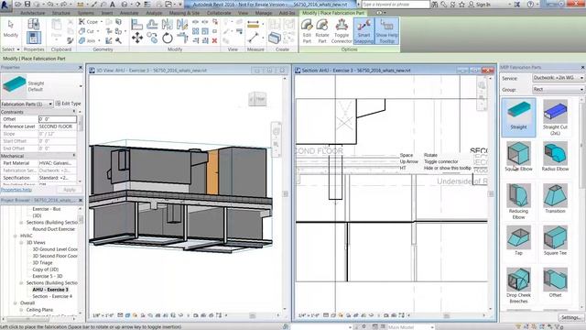Select the Radius Elbow fabrication part
The width and height of the screenshot is (586, 330).
point(555,157)
